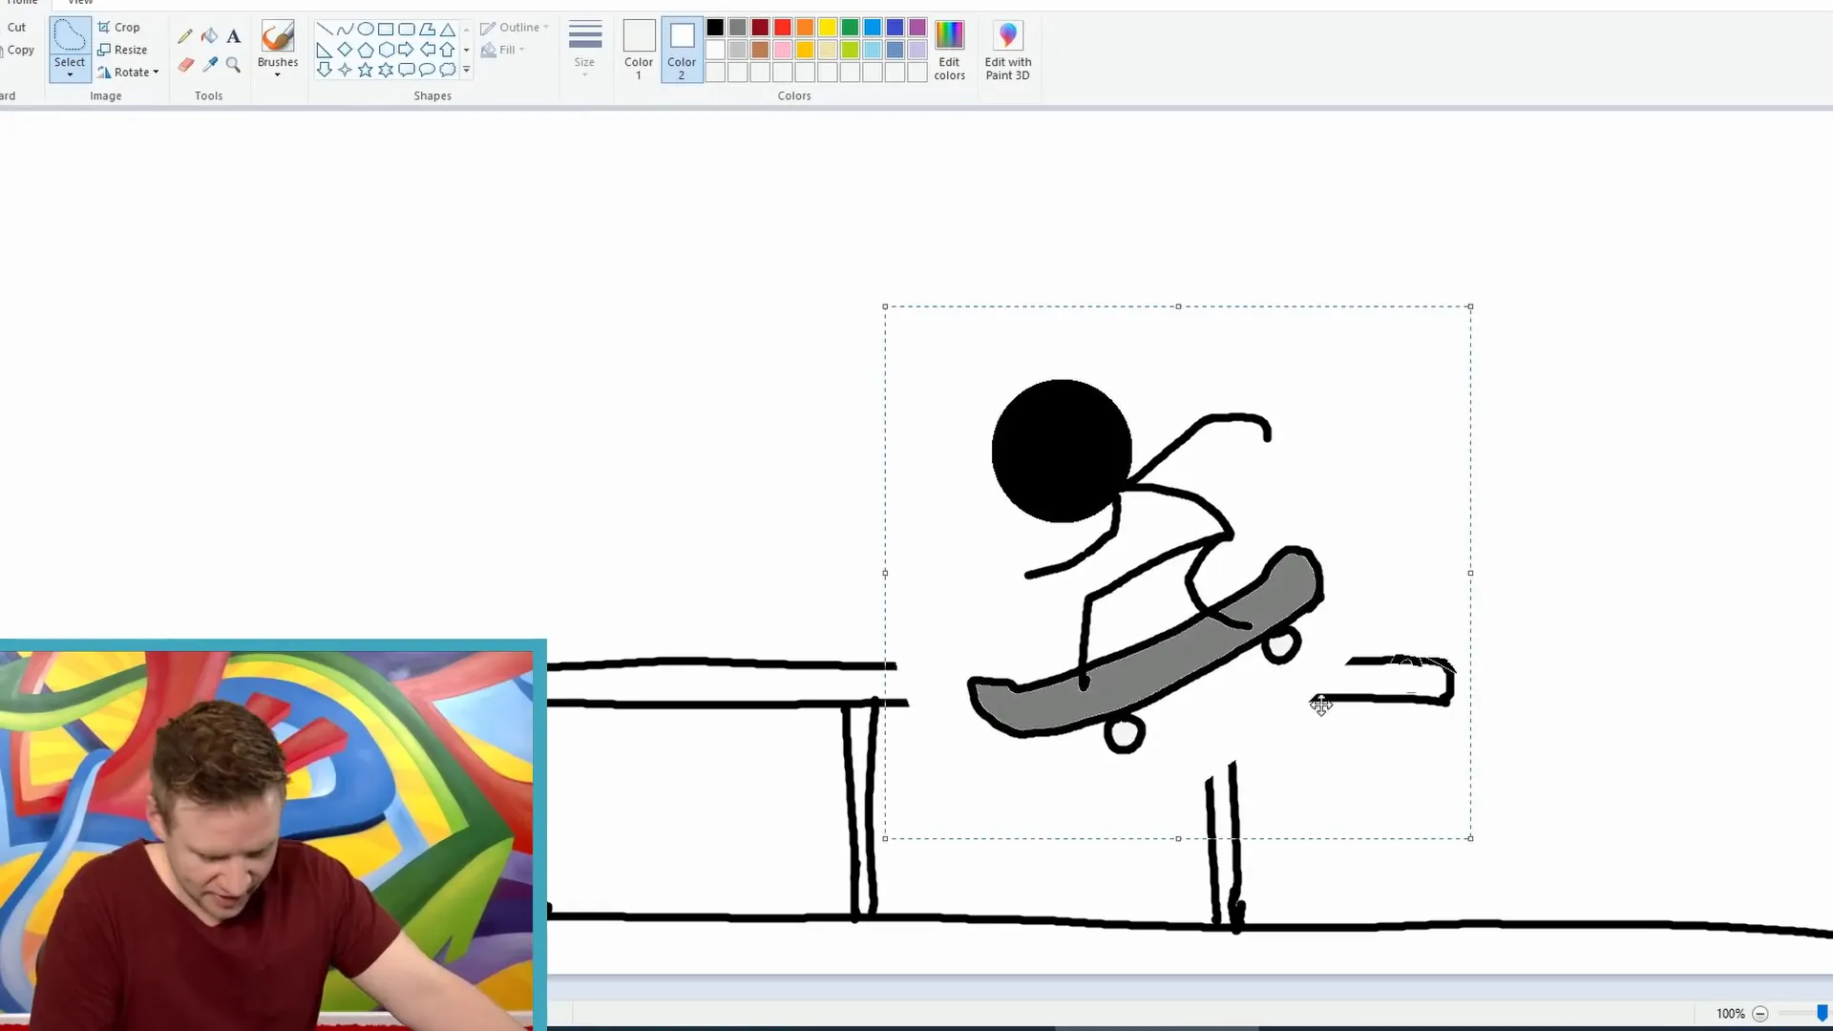The width and height of the screenshot is (1833, 1031).
Task: Choose the Rounded rectangular callout shape
Action: click(x=407, y=70)
